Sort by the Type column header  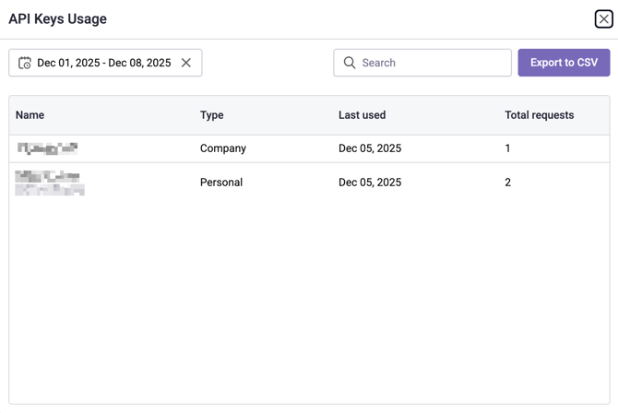pos(212,115)
